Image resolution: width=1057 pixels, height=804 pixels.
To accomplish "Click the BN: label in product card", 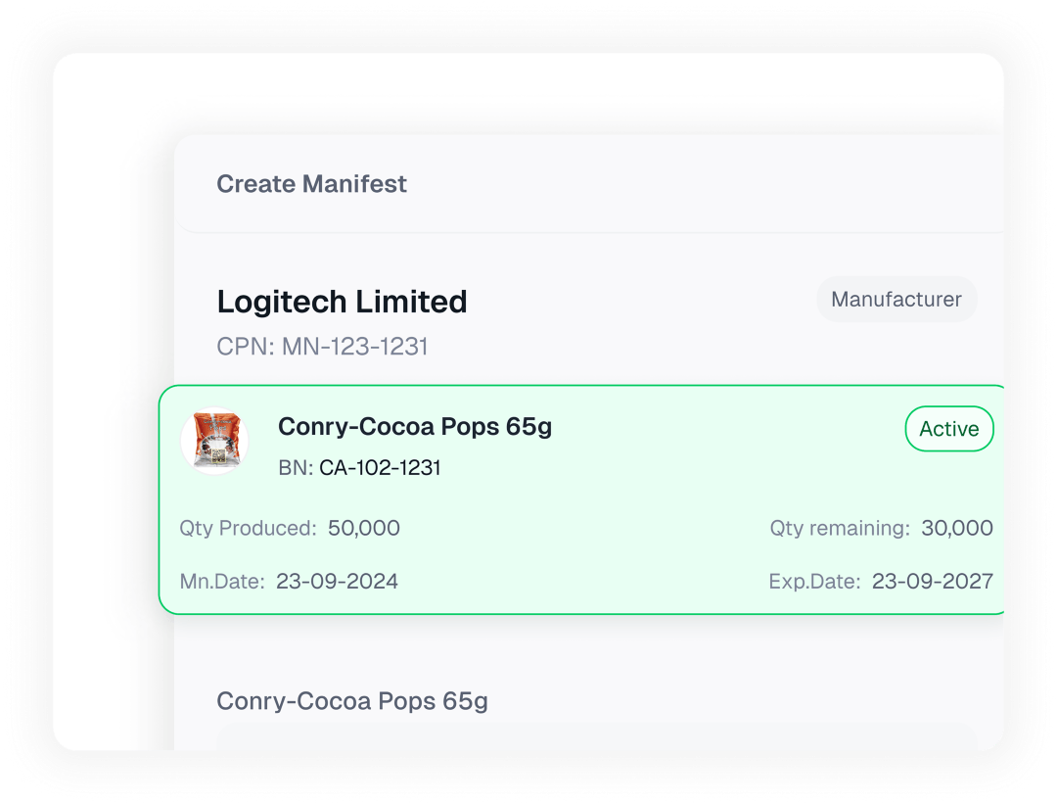I will pos(296,468).
